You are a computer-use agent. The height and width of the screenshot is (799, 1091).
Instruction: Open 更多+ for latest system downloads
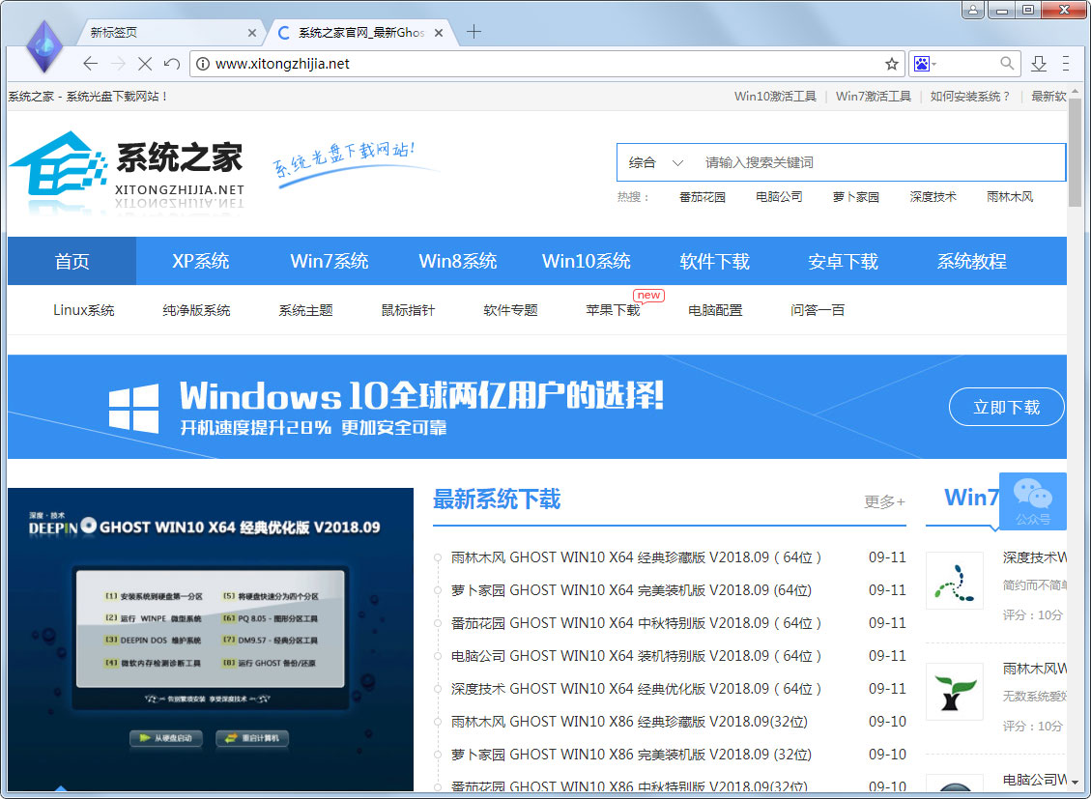[x=884, y=502]
